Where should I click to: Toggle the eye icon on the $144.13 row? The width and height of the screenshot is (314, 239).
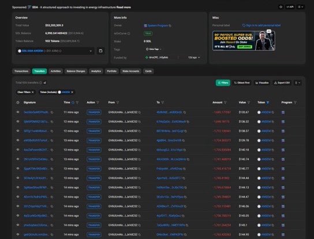click(18, 187)
